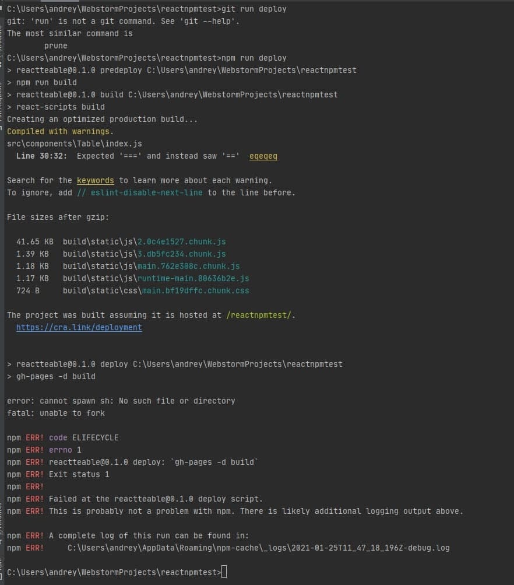The height and width of the screenshot is (585, 514).
Task: Click the 'reactteable@0.1.0 build' line
Action: coord(172,94)
